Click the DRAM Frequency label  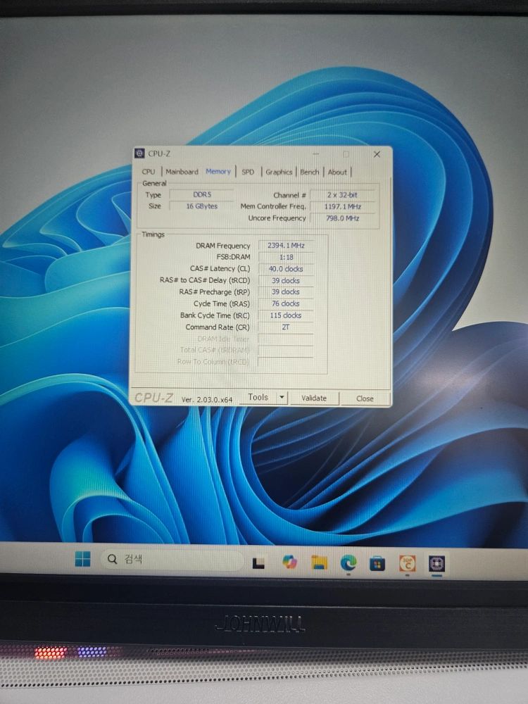222,246
